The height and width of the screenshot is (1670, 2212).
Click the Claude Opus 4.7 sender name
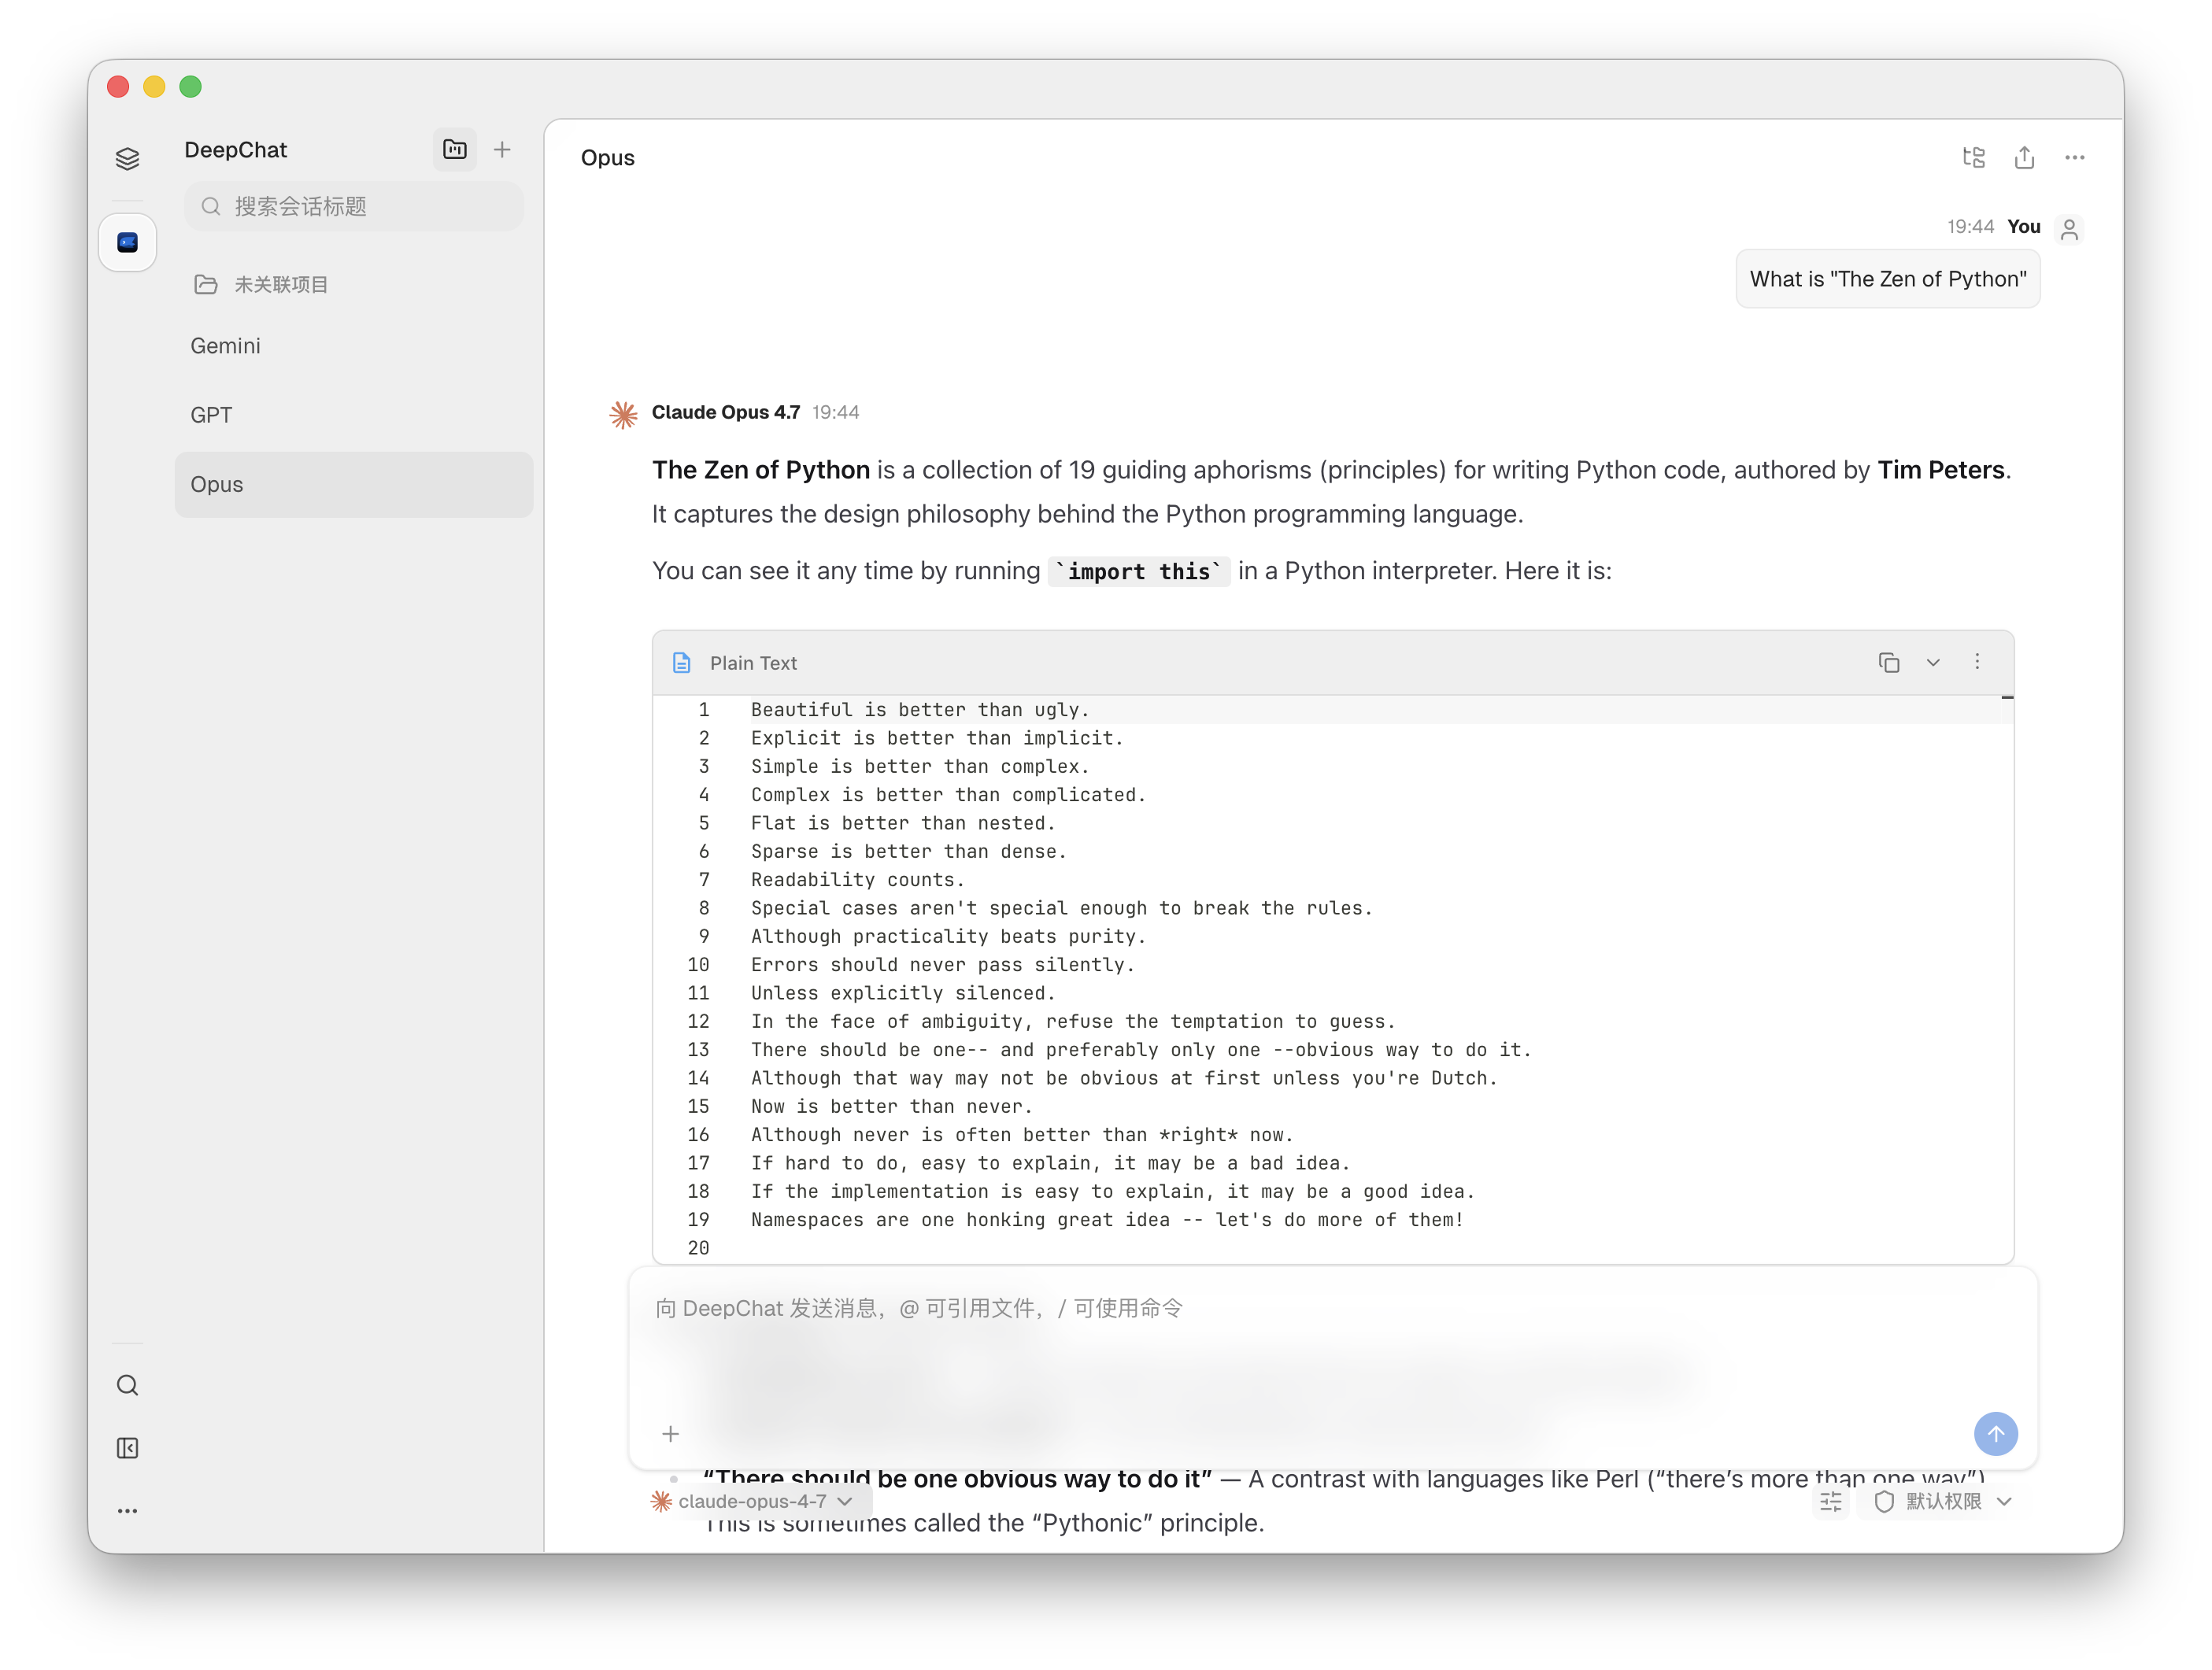coord(726,412)
